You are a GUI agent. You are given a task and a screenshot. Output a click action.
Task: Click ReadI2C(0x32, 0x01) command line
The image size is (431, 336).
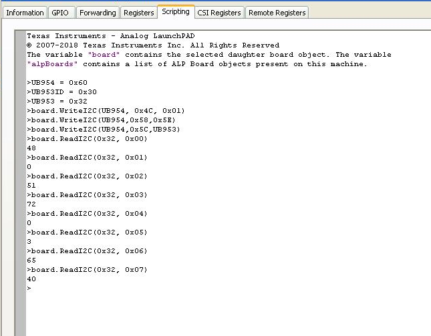(87, 158)
